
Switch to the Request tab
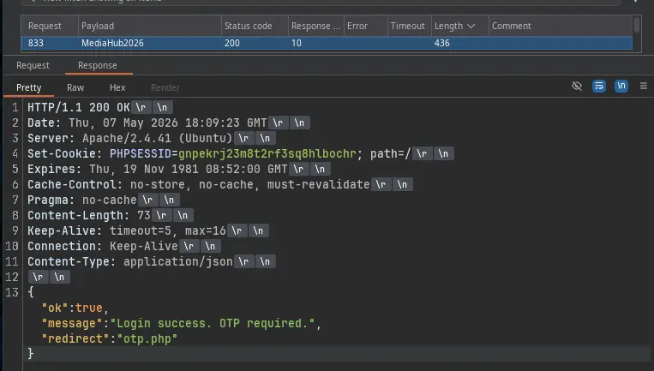point(33,65)
